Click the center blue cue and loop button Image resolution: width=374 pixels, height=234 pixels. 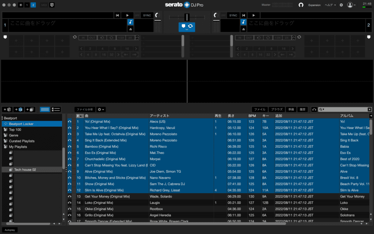[x=187, y=27]
